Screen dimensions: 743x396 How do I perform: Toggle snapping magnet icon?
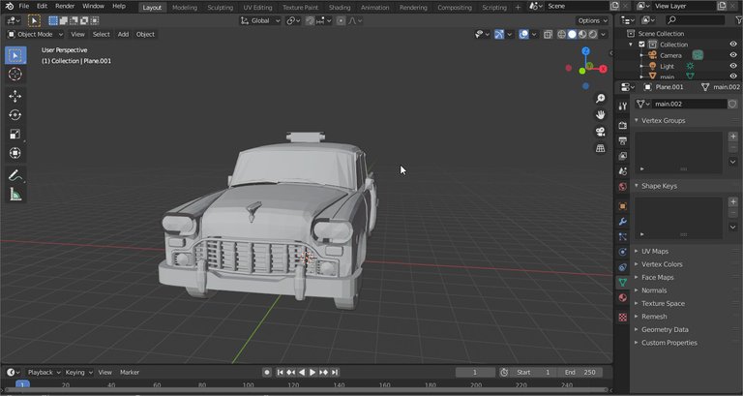point(310,21)
